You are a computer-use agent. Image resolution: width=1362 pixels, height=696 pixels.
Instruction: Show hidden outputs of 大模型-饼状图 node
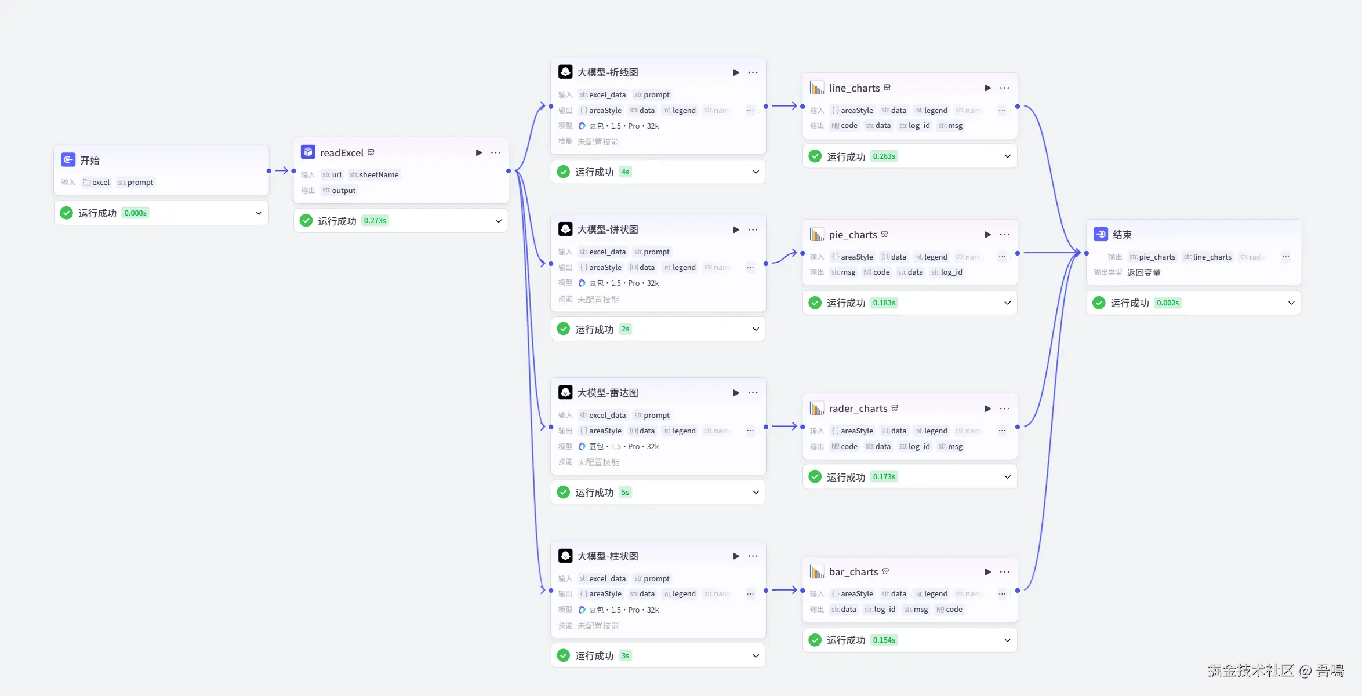click(750, 268)
